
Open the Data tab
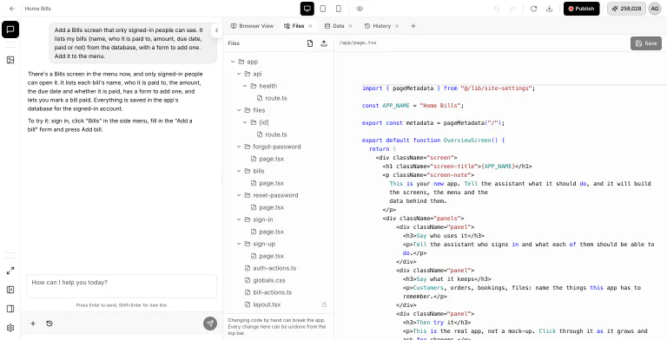(334, 26)
